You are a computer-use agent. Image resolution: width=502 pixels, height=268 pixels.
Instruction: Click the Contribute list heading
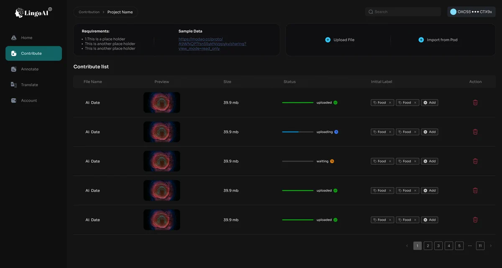coord(91,67)
